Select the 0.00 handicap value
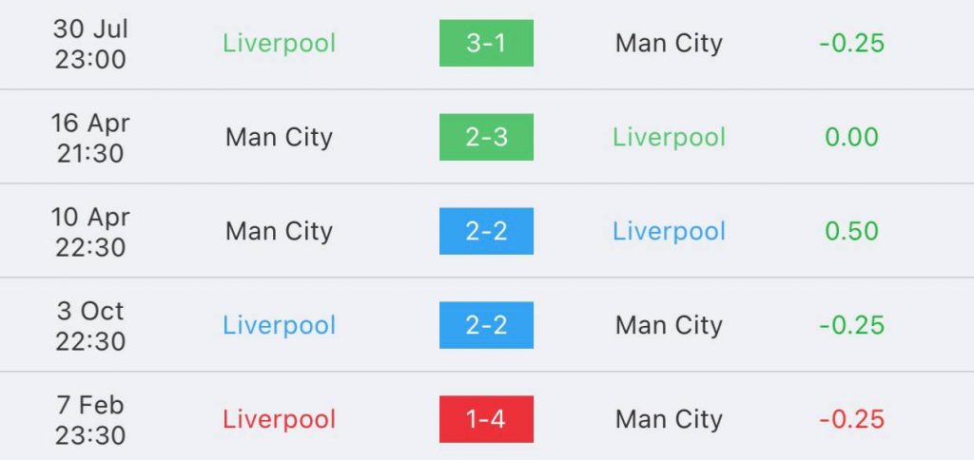The height and width of the screenshot is (460, 974). pos(851,137)
